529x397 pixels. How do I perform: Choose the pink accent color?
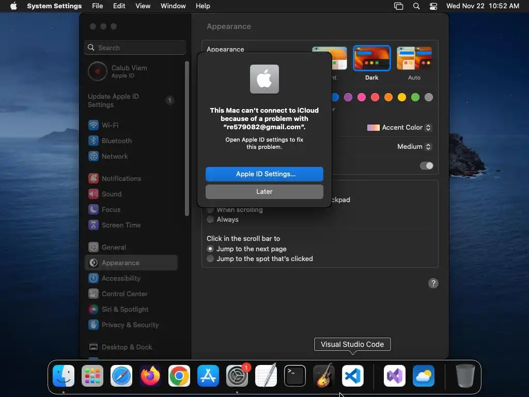tap(362, 98)
